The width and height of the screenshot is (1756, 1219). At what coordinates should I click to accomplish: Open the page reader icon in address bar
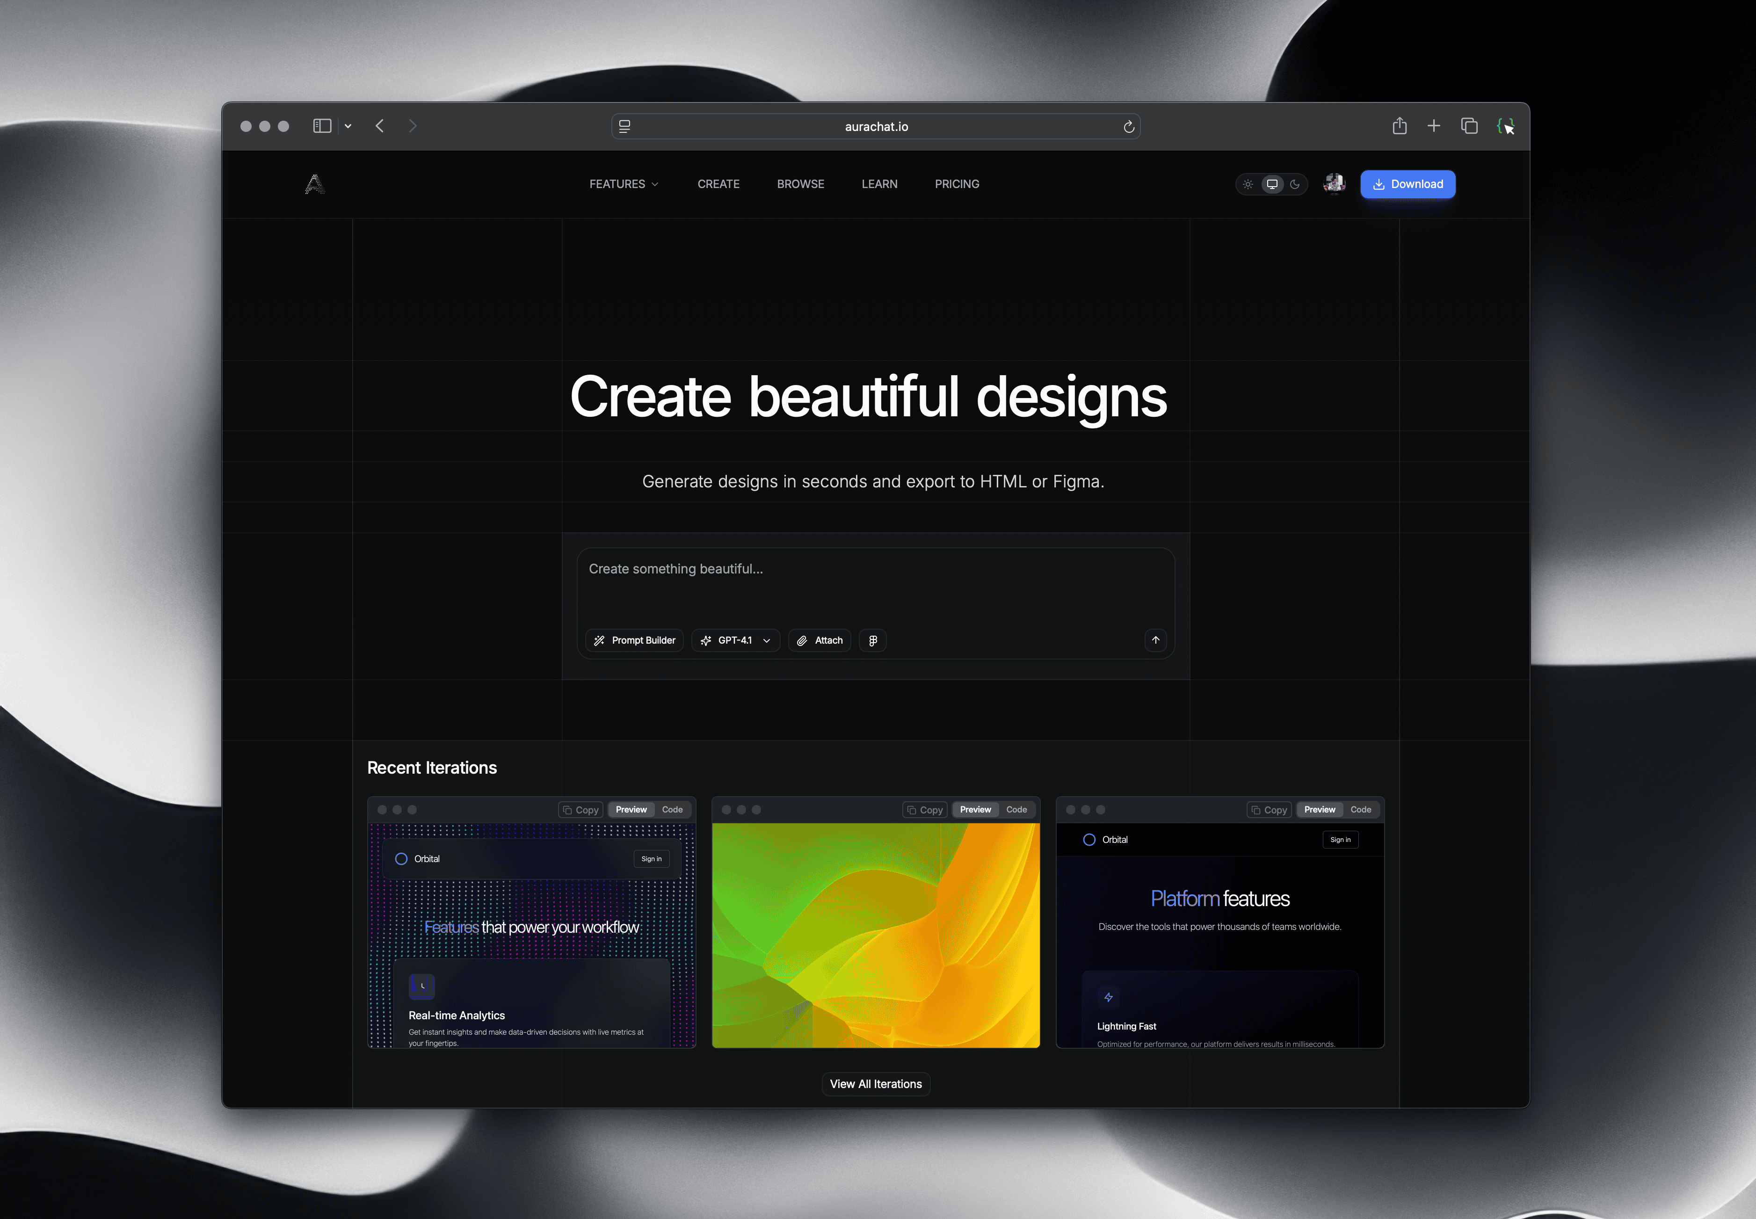625,126
